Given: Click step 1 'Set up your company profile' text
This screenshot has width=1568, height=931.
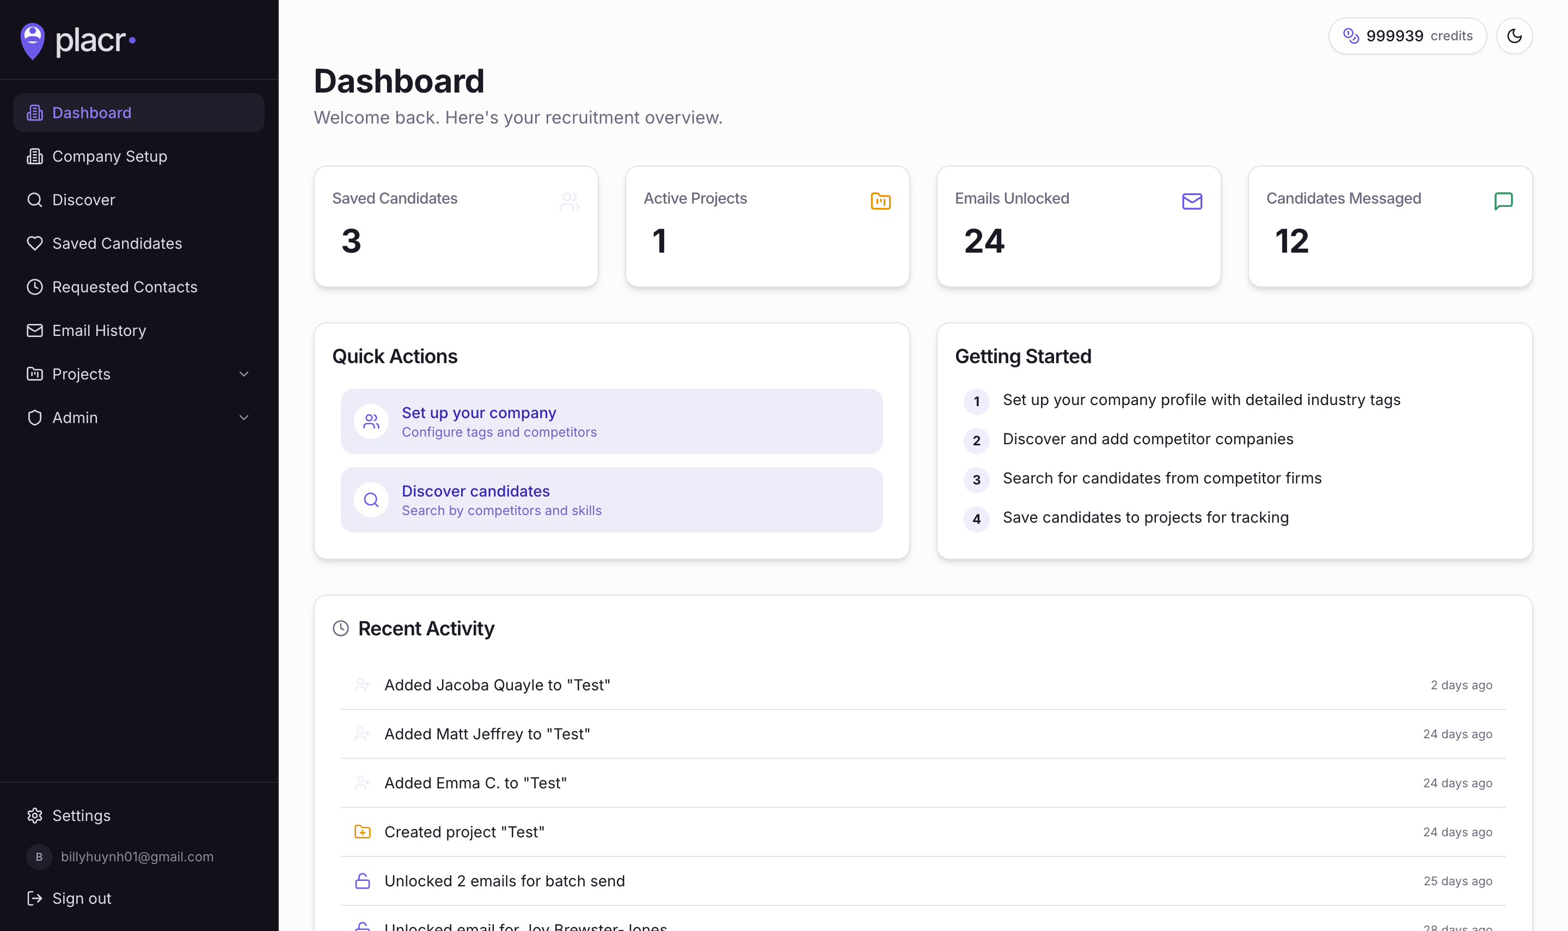Looking at the screenshot, I should click(x=1201, y=400).
